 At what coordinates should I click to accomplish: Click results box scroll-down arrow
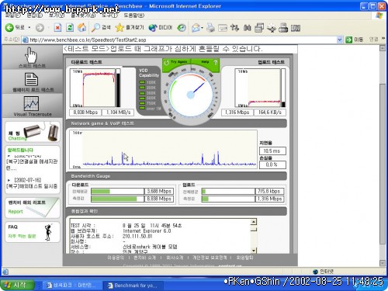coord(254,250)
